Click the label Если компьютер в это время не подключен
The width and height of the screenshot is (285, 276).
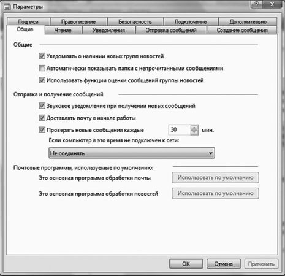114,140
